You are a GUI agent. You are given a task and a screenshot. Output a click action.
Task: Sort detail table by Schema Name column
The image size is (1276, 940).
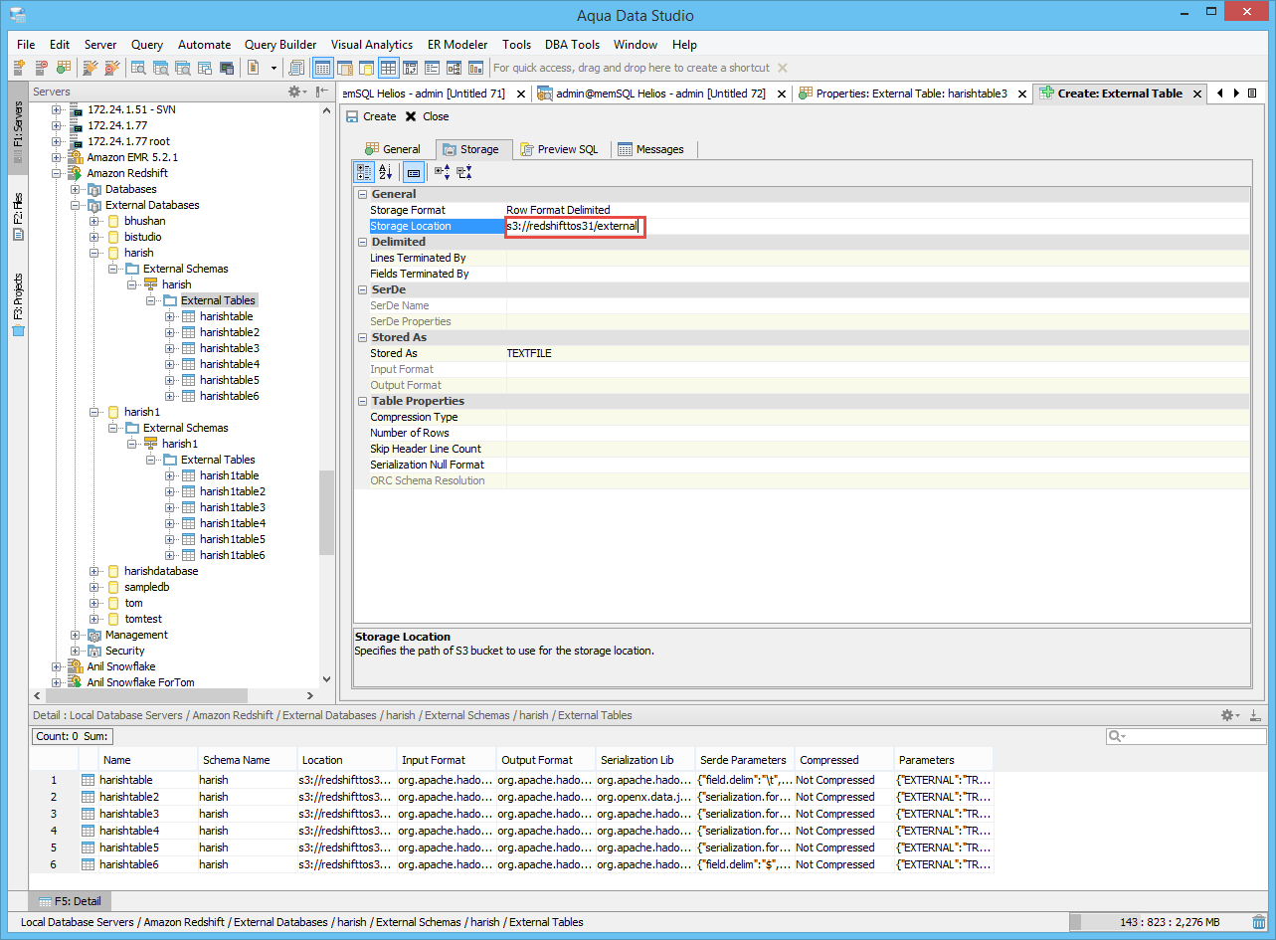(x=247, y=760)
